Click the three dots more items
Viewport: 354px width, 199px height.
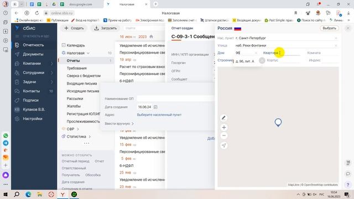86,143
